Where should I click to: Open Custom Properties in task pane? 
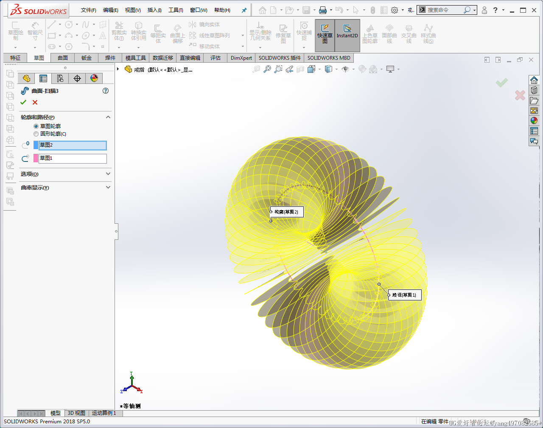click(x=534, y=131)
